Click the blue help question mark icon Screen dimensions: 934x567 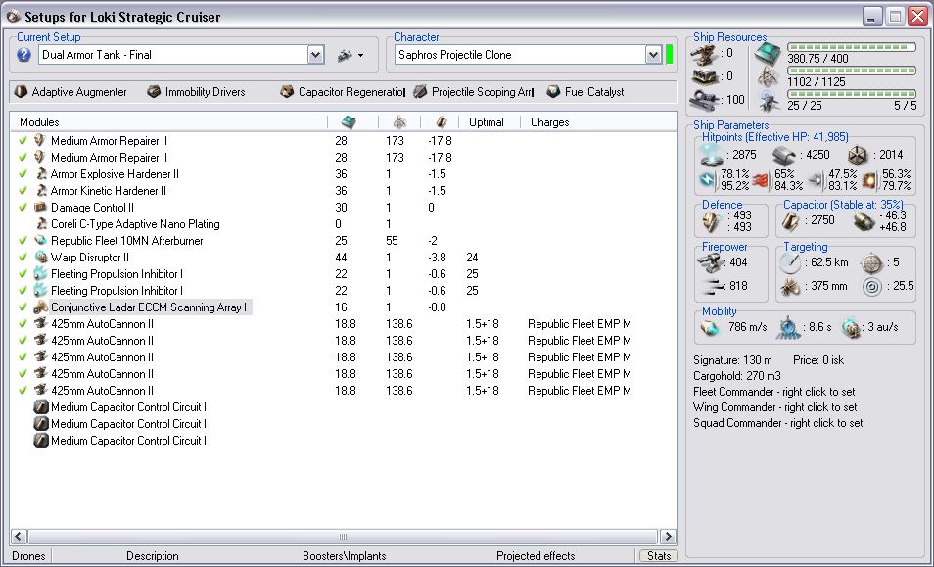(23, 55)
